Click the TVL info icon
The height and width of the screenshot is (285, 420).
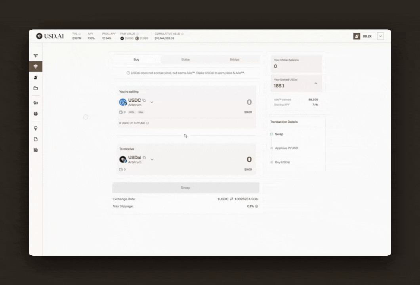[80, 34]
